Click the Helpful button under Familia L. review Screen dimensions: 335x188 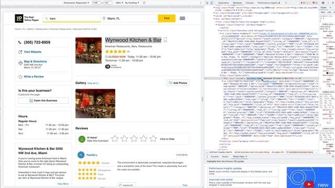pyautogui.click(x=127, y=185)
